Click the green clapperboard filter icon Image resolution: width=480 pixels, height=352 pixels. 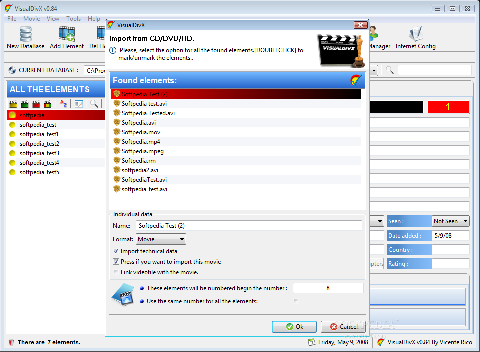click(x=25, y=104)
